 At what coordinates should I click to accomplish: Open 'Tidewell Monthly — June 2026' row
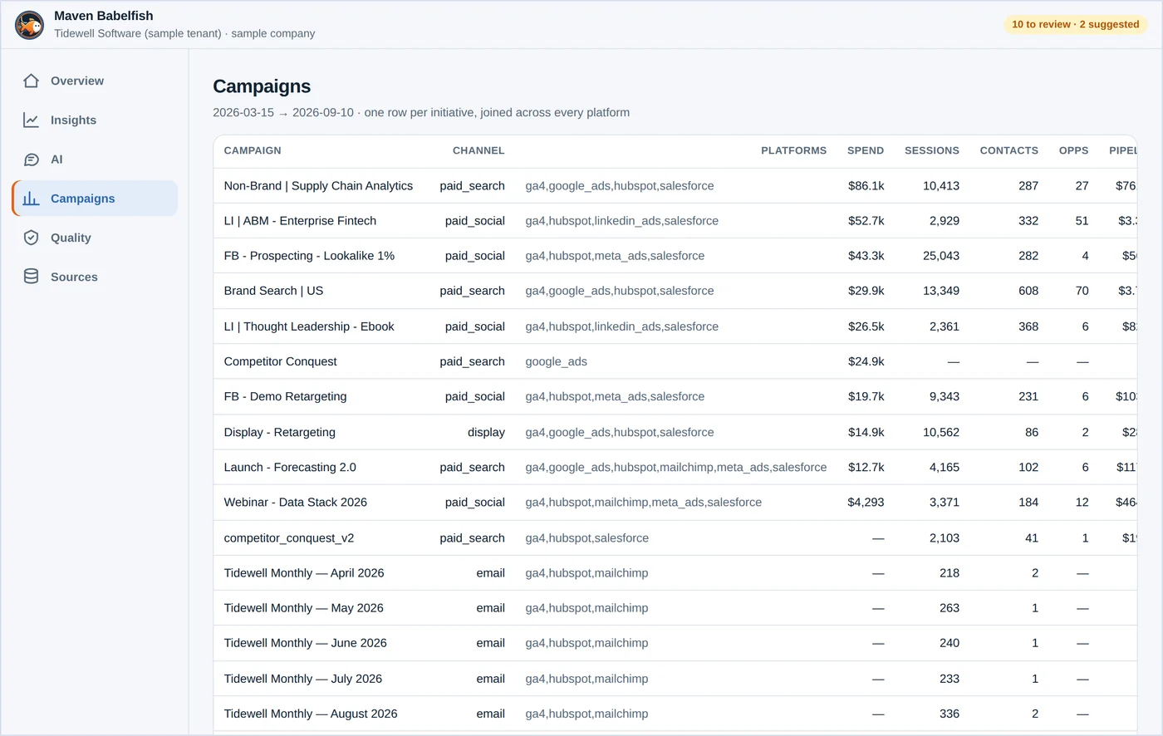tap(675, 643)
